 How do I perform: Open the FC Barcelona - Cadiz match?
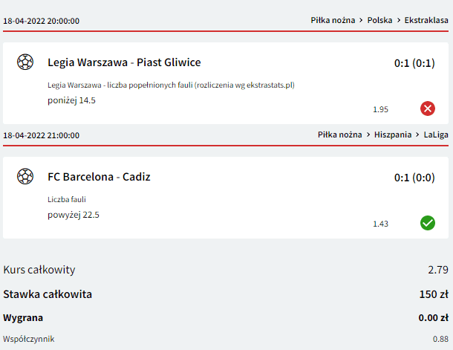(99, 177)
